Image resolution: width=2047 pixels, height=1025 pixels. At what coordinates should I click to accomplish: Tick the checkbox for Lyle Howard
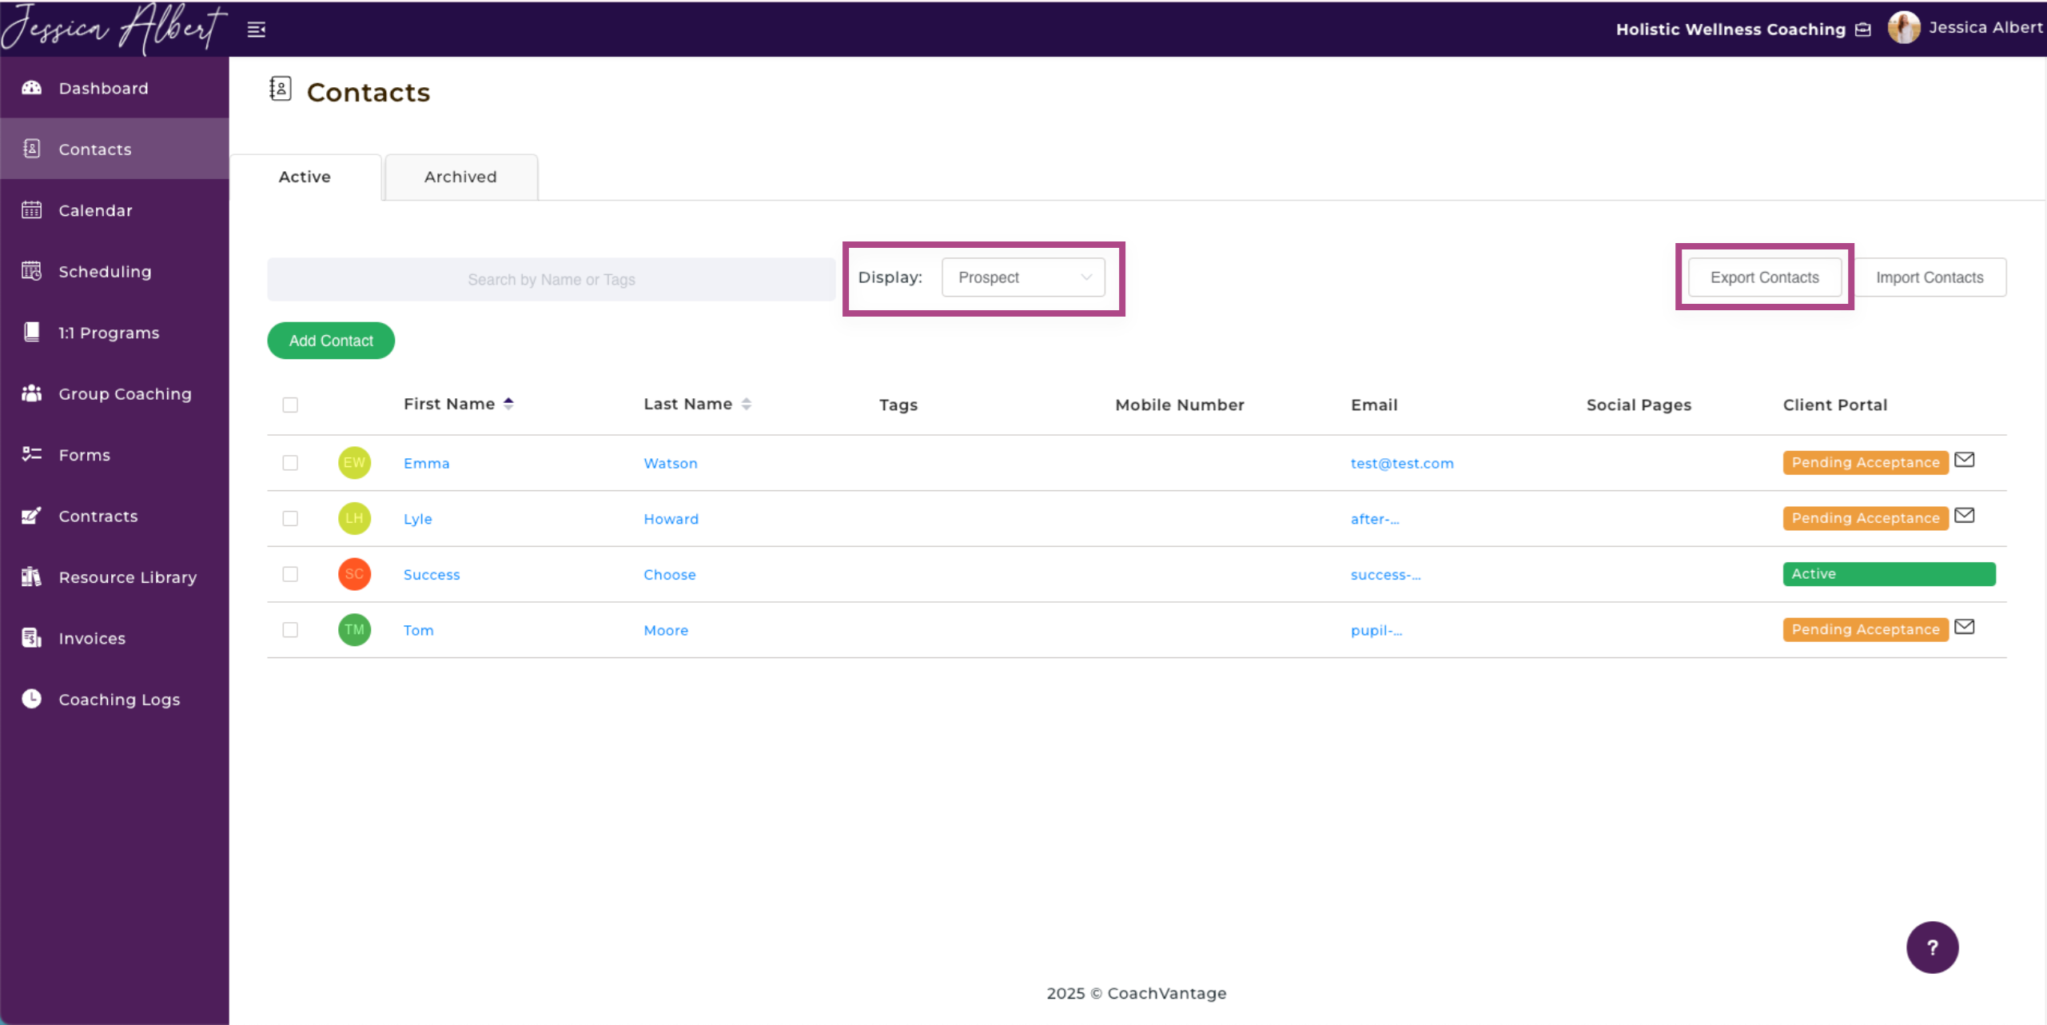point(290,519)
